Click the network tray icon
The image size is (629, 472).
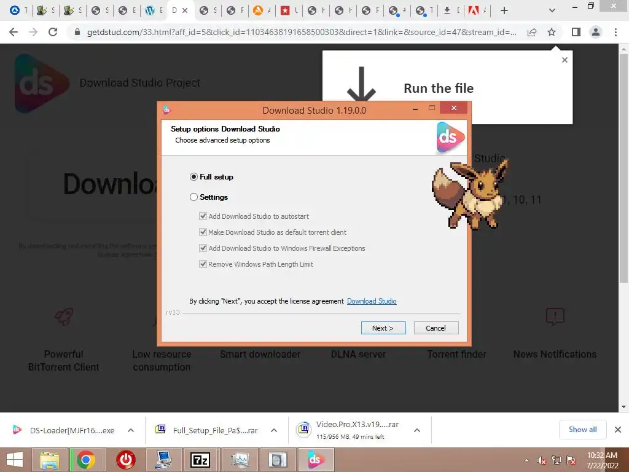(x=556, y=460)
